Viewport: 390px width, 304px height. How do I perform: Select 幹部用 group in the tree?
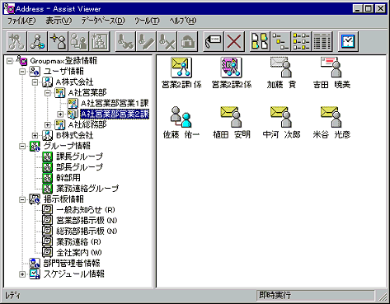click(x=68, y=178)
